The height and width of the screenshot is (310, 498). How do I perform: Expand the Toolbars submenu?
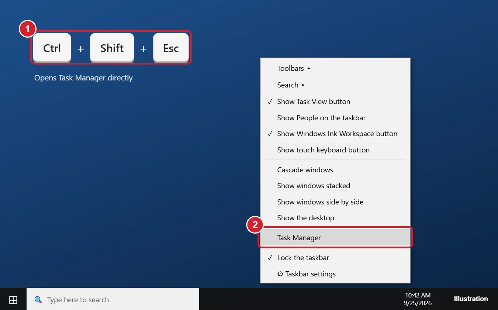(x=335, y=68)
